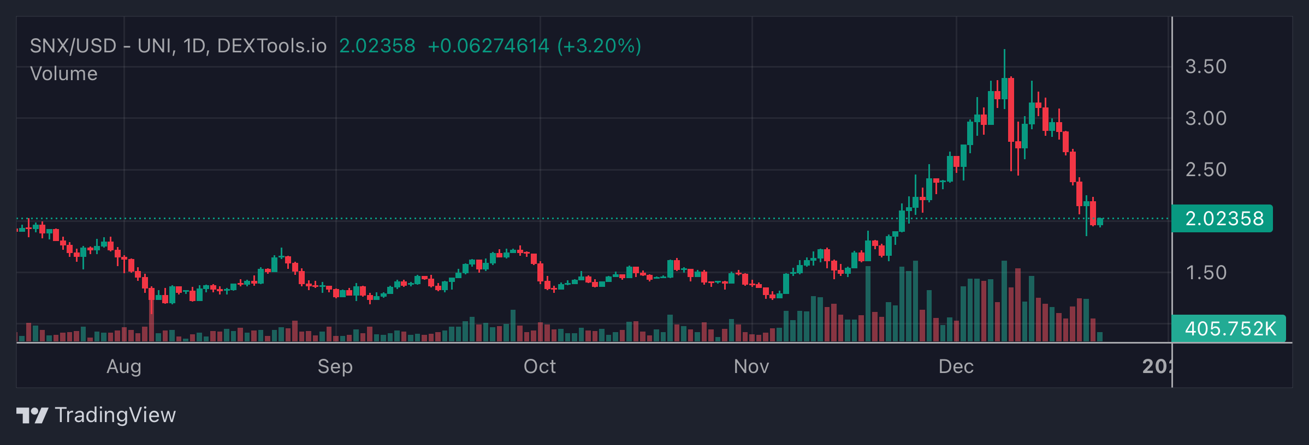Select the 1.50 price scale label
The image size is (1309, 445).
1206,273
